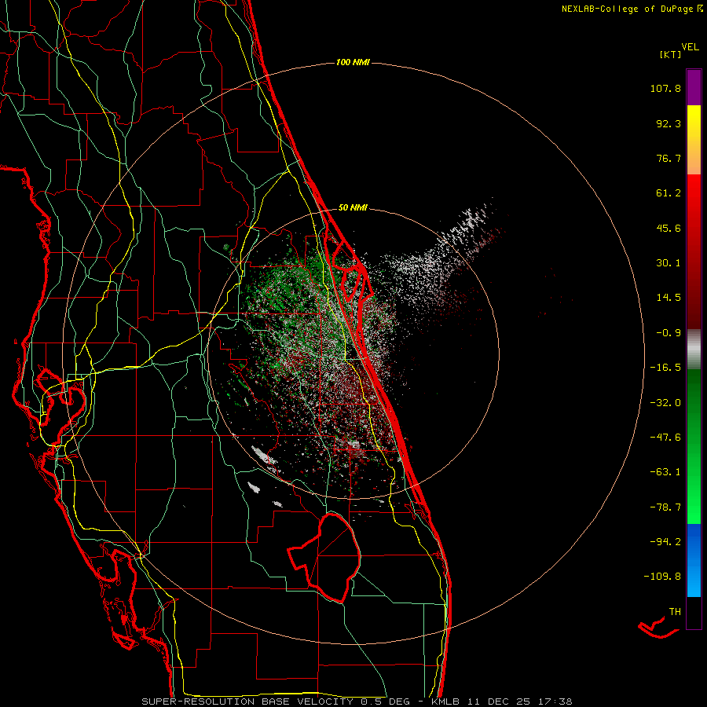The image size is (707, 707).
Task: Click the Super-Resolution Base Velocity caption
Action: 357,702
